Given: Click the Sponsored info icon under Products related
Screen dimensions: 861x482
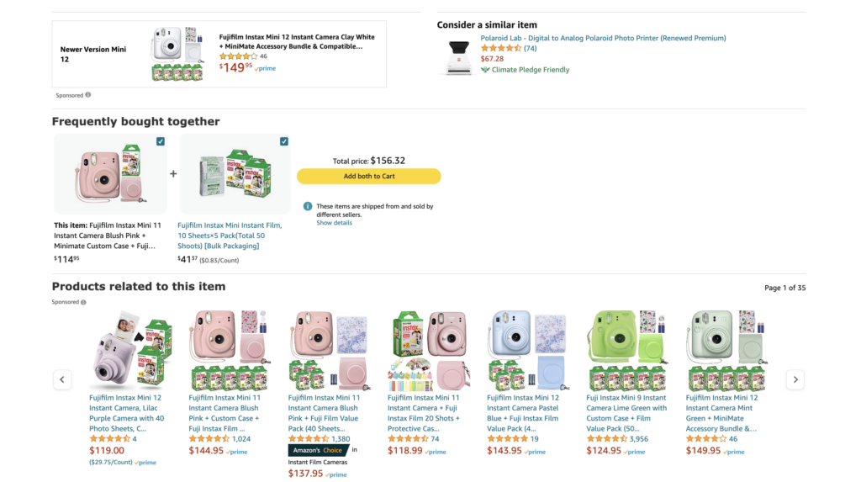Looking at the screenshot, I should (83, 302).
